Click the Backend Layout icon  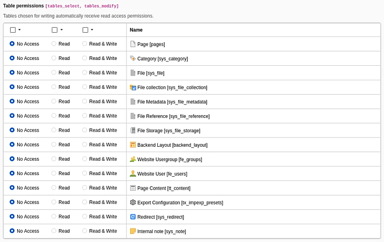[133, 145]
